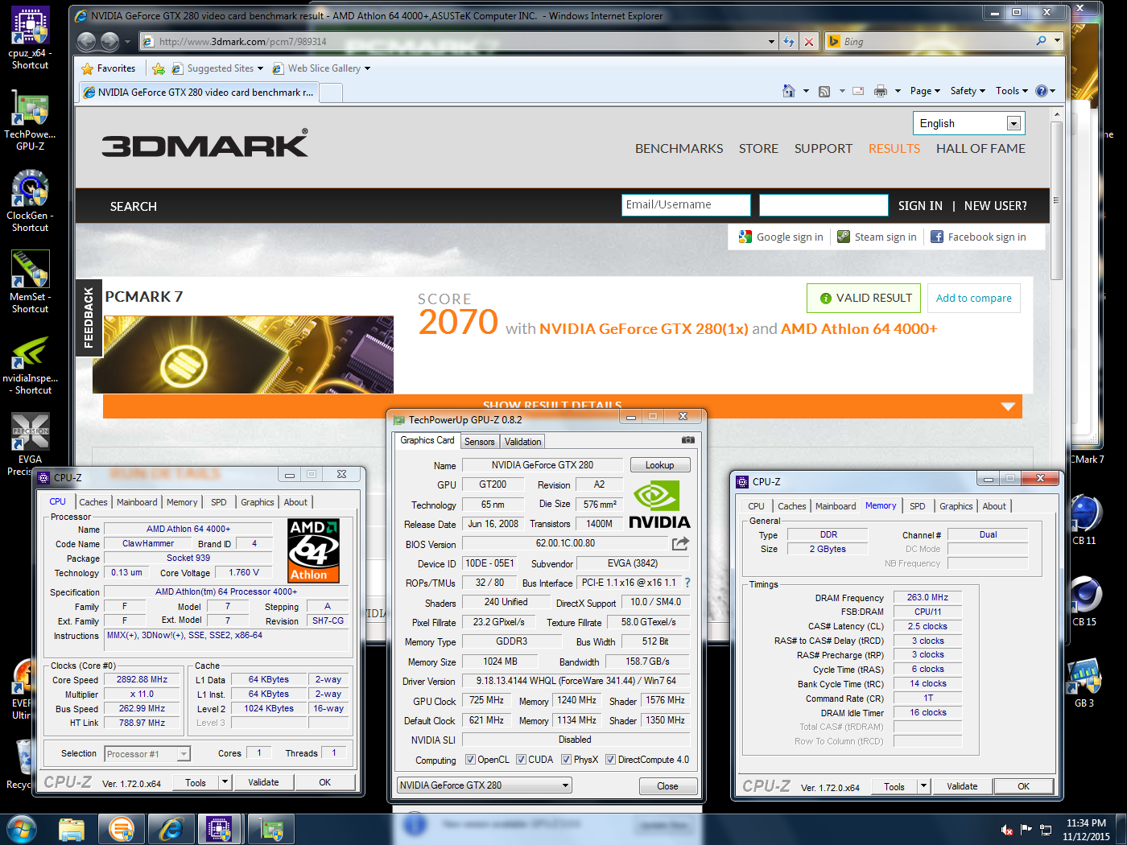Switch to Sensors tab in GPU-Z
Screen dimensions: 1127x845
(x=480, y=442)
